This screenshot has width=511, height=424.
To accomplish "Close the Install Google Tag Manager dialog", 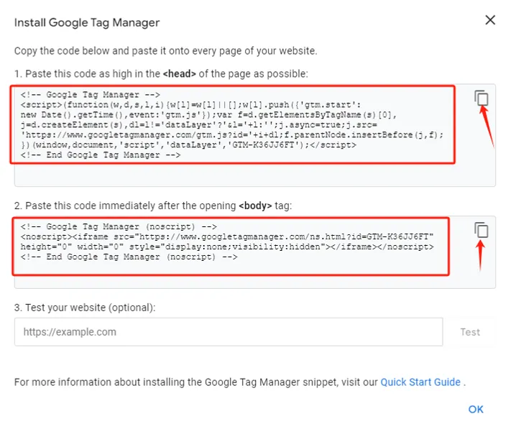I will point(490,20).
